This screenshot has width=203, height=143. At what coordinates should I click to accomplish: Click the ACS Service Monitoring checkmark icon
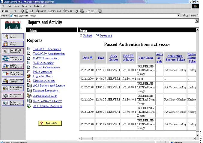pos(29,106)
